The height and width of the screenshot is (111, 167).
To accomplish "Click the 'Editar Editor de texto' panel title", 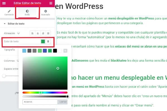I will click(27, 3).
